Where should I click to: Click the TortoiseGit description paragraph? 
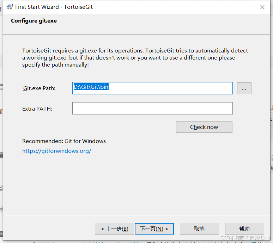(135, 57)
